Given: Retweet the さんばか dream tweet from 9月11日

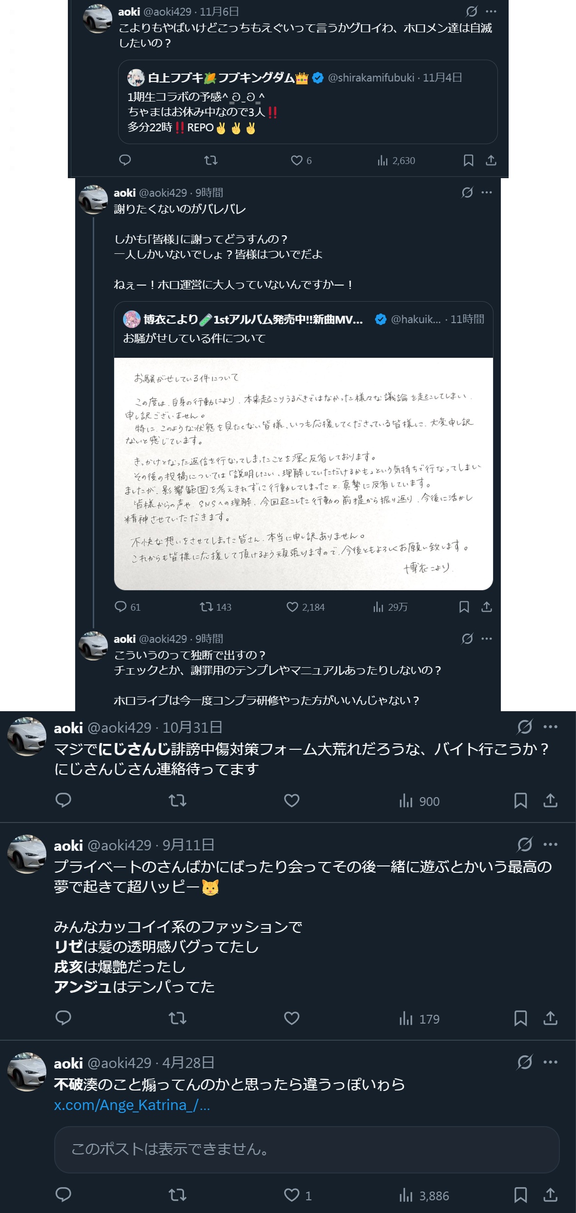Looking at the screenshot, I should [x=178, y=1018].
